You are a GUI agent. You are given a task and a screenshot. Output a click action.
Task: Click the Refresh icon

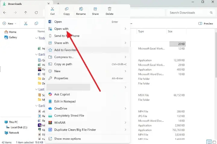point(36,13)
